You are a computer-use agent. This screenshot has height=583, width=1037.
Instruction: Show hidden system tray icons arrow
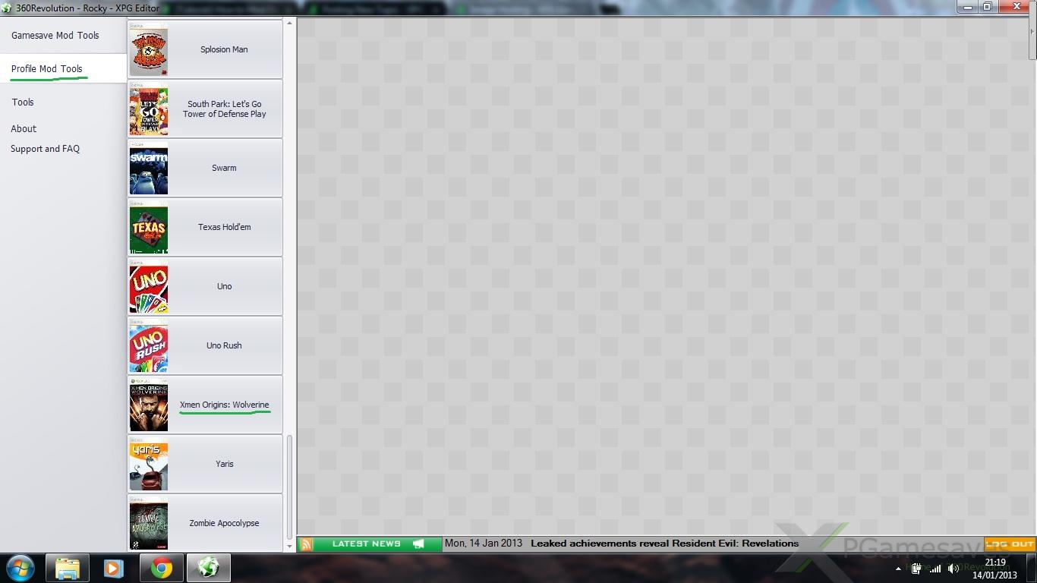point(899,569)
